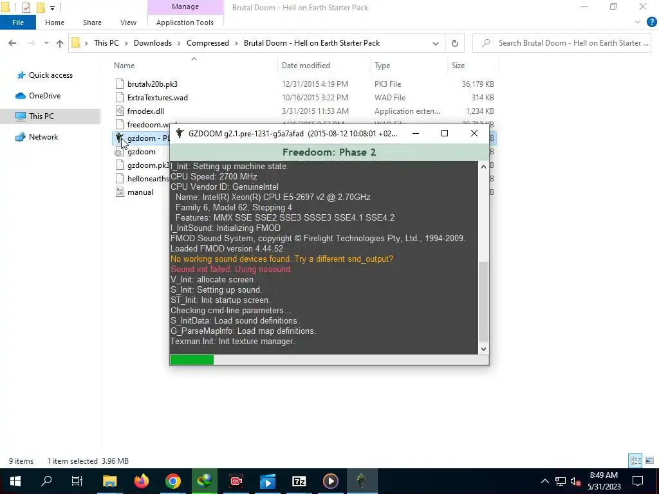Image resolution: width=659 pixels, height=494 pixels.
Task: Collapse the ribbon chevron
Action: 638,23
